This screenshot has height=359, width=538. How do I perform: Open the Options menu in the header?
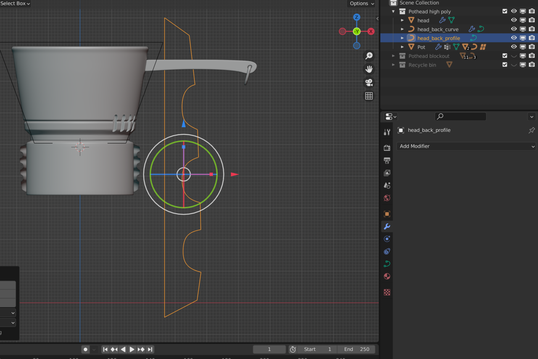(361, 3)
